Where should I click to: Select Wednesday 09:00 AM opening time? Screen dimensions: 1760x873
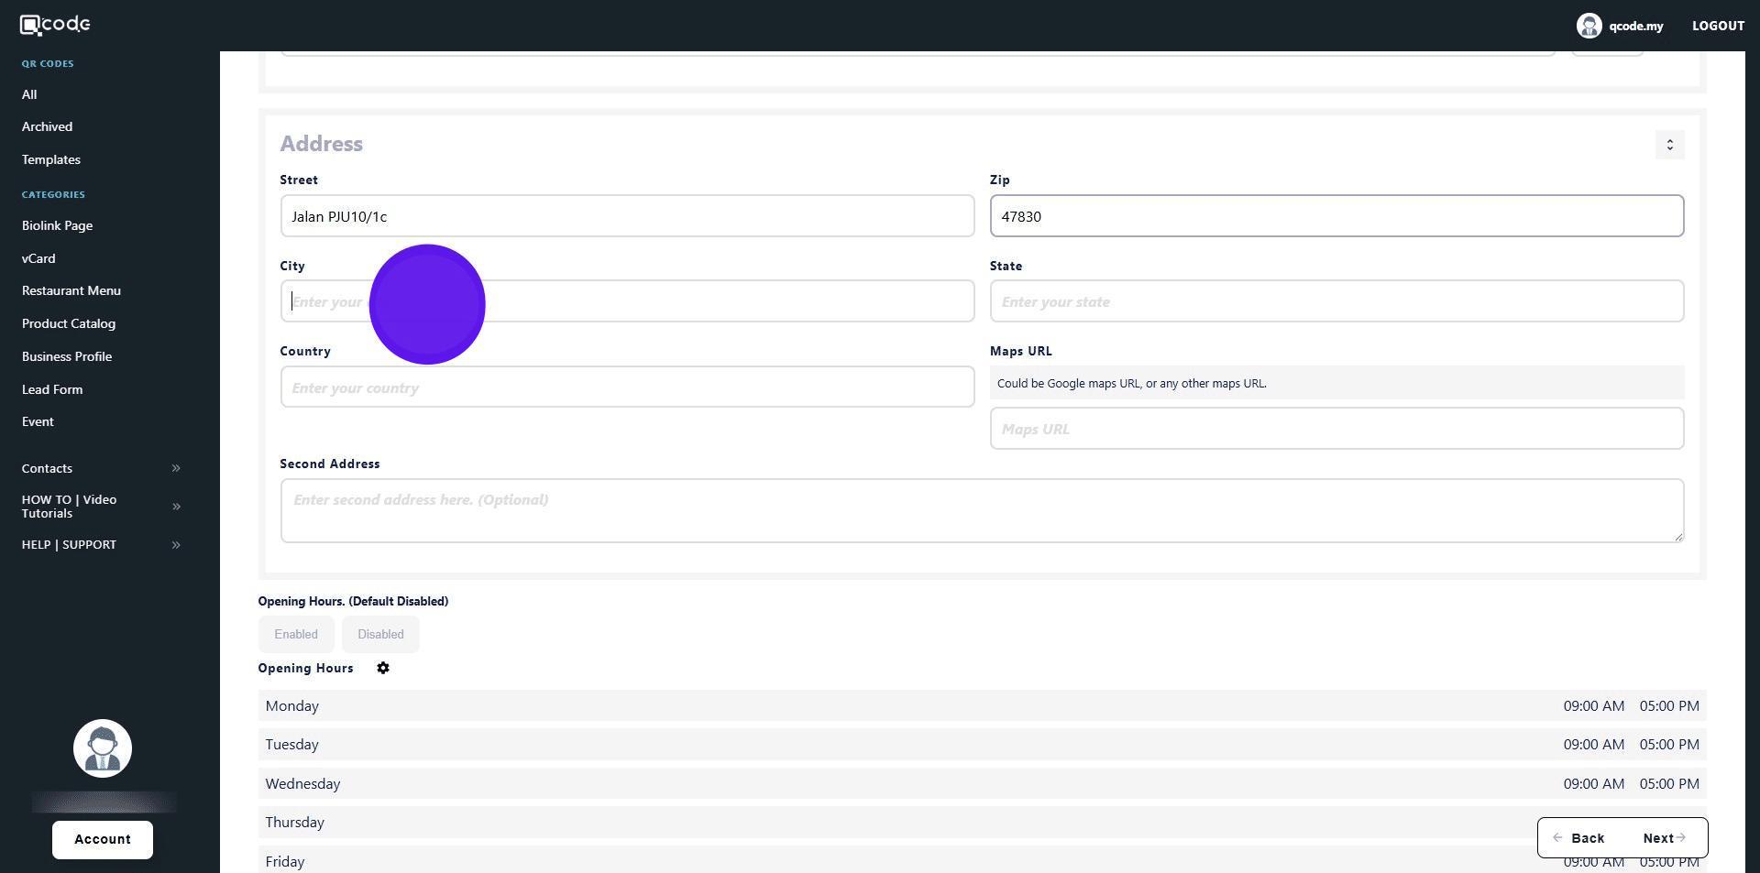click(1593, 784)
